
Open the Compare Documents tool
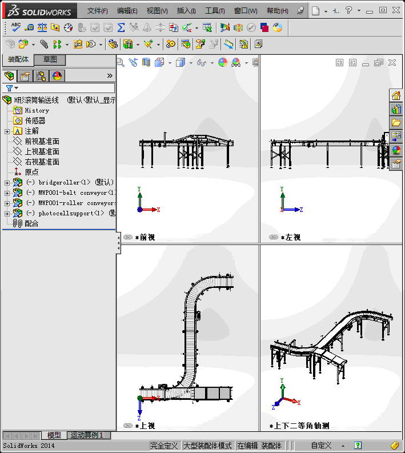click(173, 27)
